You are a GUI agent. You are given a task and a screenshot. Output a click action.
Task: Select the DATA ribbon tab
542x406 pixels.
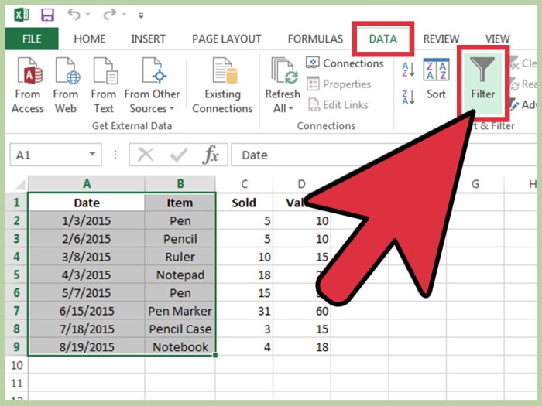coord(383,39)
